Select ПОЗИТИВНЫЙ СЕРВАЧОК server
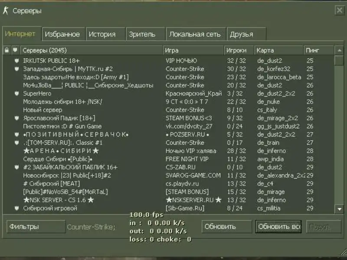This screenshot has width=347, height=260. click(168, 134)
